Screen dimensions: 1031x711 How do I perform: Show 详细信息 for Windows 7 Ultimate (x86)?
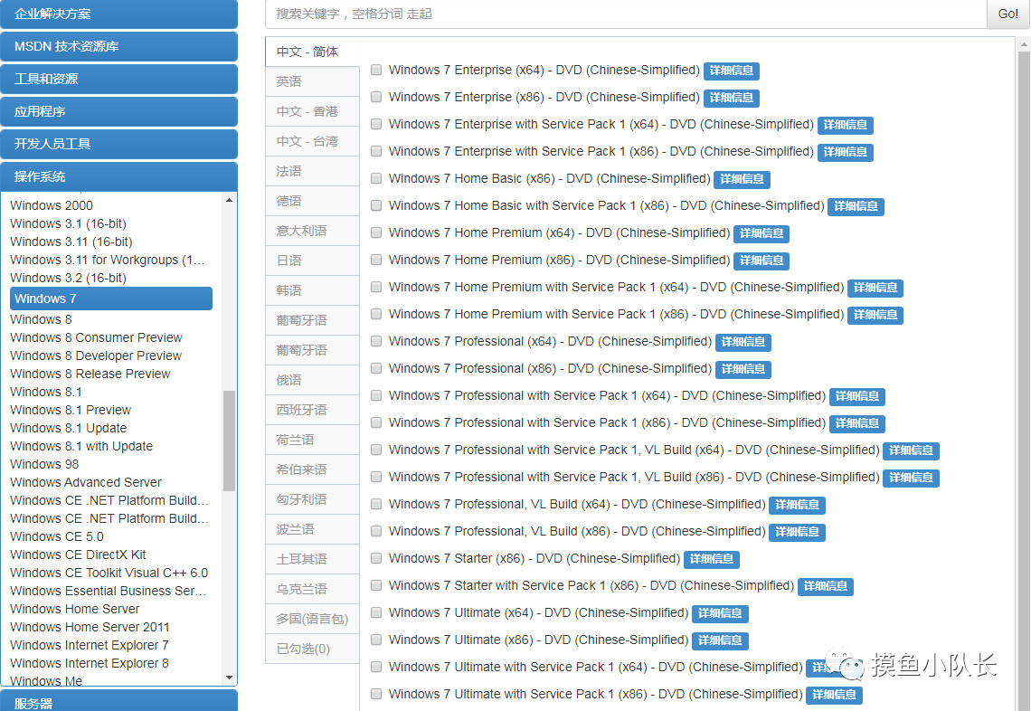720,640
